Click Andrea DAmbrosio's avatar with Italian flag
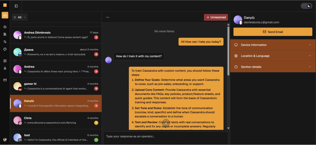Viewport: 316px width, 145px height. click(18, 35)
